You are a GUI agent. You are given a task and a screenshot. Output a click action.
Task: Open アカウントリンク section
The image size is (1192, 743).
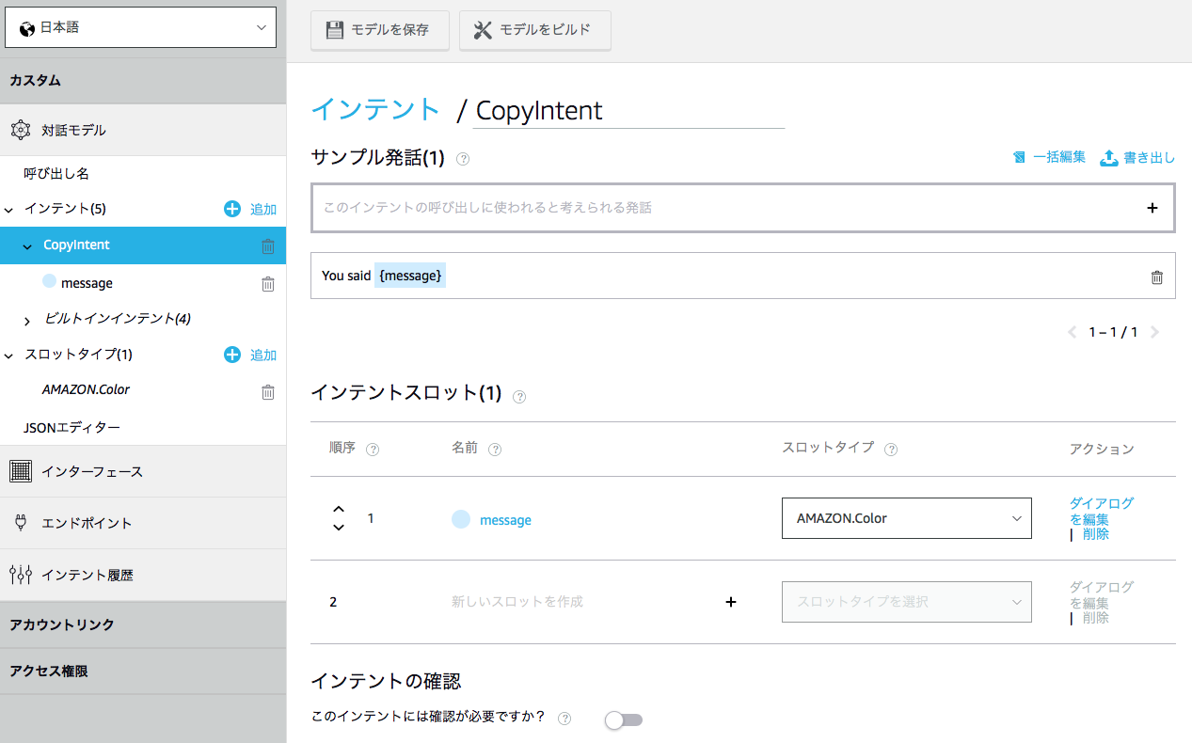[x=143, y=624]
